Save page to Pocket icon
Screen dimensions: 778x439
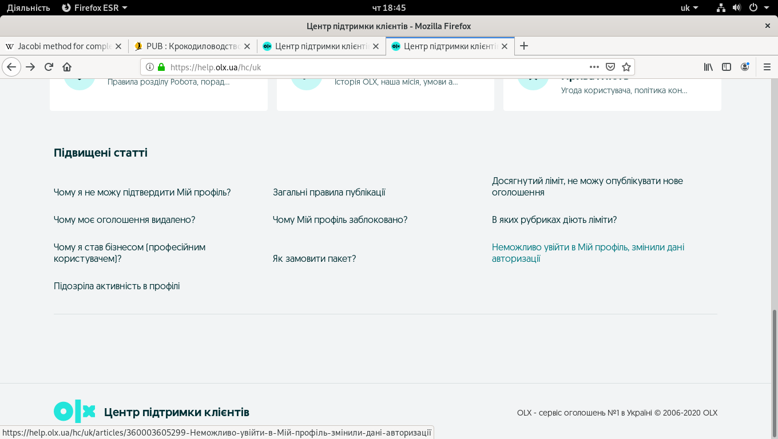click(610, 67)
